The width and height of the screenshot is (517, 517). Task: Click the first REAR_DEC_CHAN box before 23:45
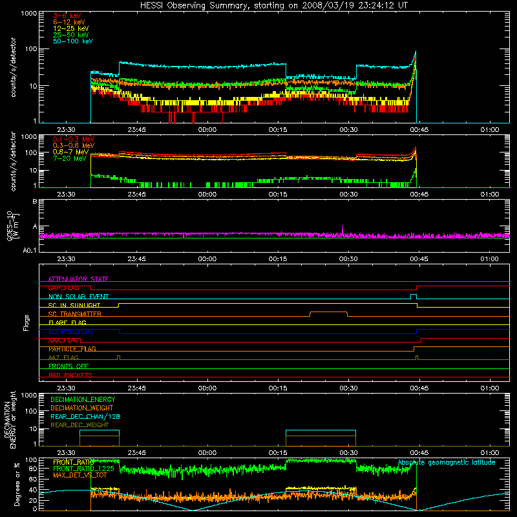point(100,433)
